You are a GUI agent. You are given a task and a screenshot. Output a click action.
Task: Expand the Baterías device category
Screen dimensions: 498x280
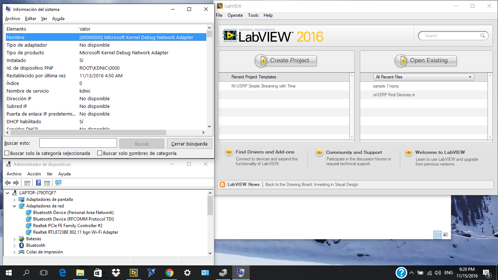[15, 239]
